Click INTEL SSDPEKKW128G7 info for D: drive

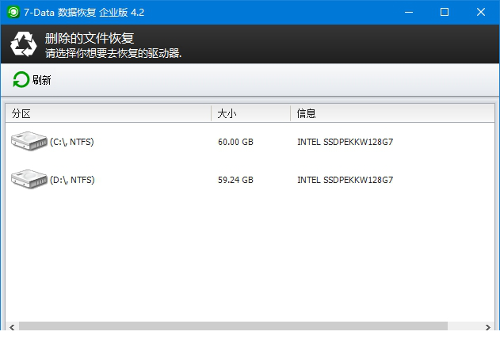coord(345,180)
